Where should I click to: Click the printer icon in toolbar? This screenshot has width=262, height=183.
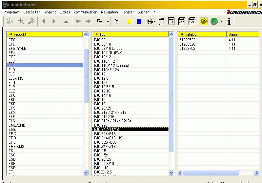pos(9,21)
